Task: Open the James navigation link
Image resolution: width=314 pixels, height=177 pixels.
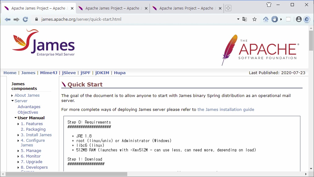Action: click(28, 73)
